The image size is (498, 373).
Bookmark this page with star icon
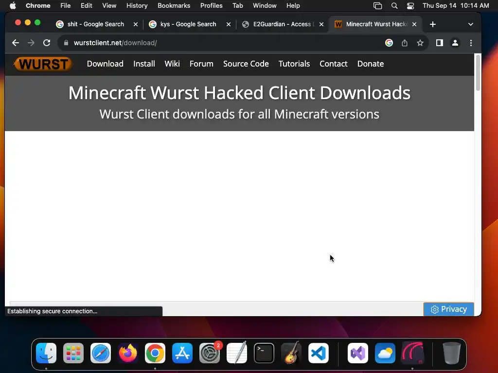(x=420, y=43)
